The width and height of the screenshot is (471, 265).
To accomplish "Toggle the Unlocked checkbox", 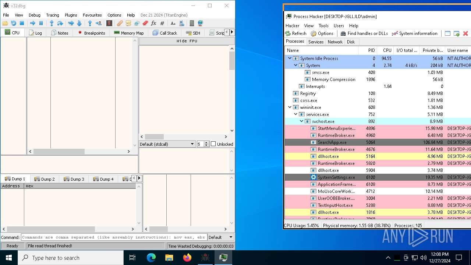I will click(213, 144).
